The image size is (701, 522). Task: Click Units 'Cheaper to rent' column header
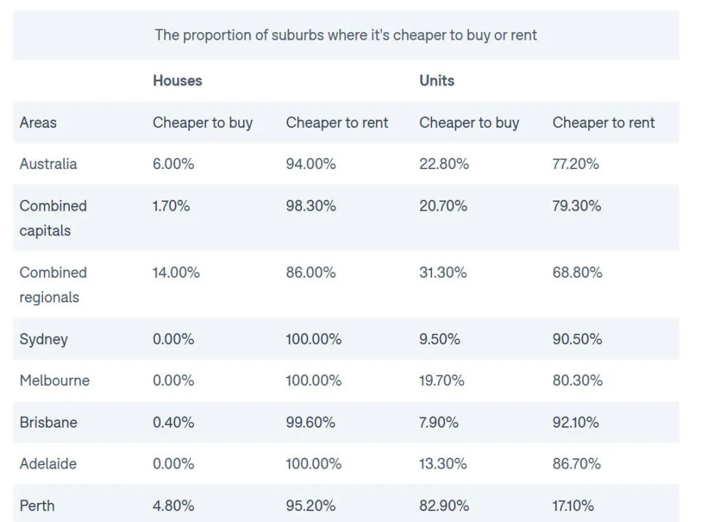(604, 122)
